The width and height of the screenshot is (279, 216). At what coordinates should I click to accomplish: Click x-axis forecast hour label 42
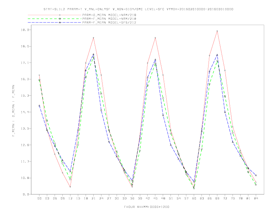click(x=148, y=198)
